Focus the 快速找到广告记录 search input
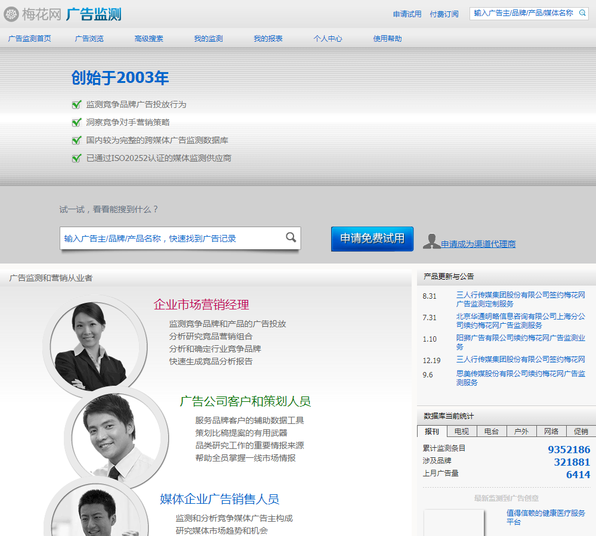This screenshot has height=536, width=596. pos(172,238)
